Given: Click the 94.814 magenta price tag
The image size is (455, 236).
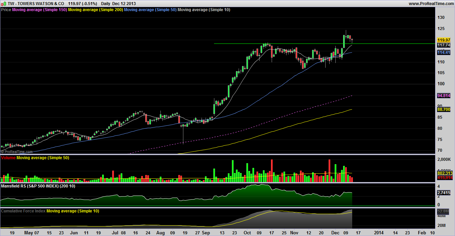Looking at the screenshot, I should coord(444,96).
